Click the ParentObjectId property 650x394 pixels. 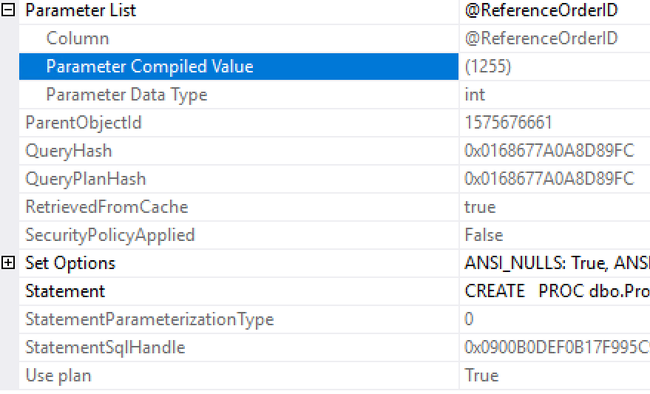(x=84, y=123)
